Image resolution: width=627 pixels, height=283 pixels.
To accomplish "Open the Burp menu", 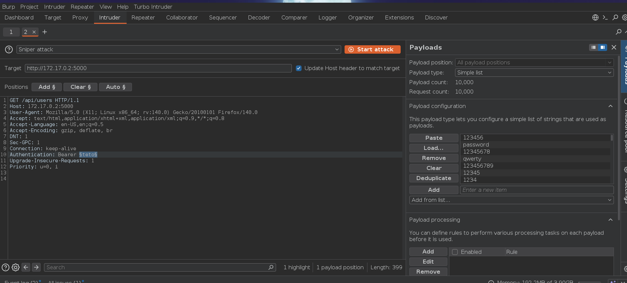I will coord(8,7).
